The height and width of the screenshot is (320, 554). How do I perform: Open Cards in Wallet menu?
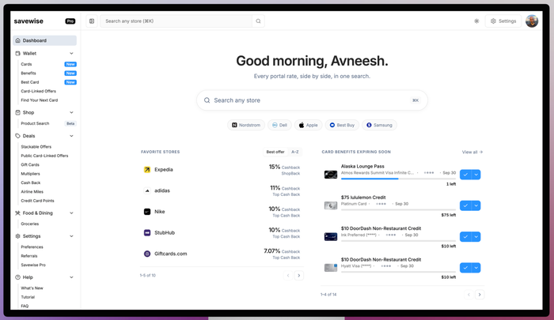click(x=26, y=64)
